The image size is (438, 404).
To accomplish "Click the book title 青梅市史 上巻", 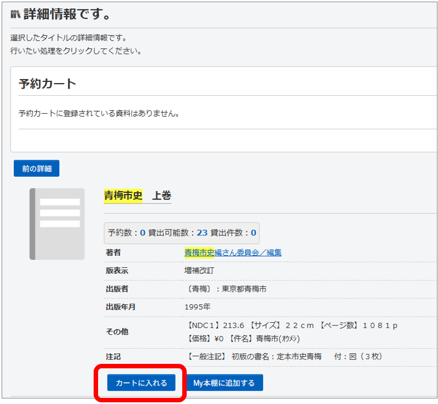I will 137,196.
